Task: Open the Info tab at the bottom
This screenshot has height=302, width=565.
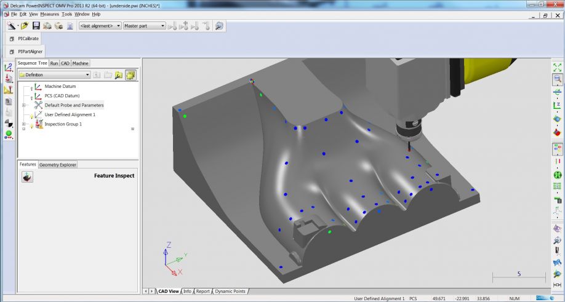Action: pos(187,291)
